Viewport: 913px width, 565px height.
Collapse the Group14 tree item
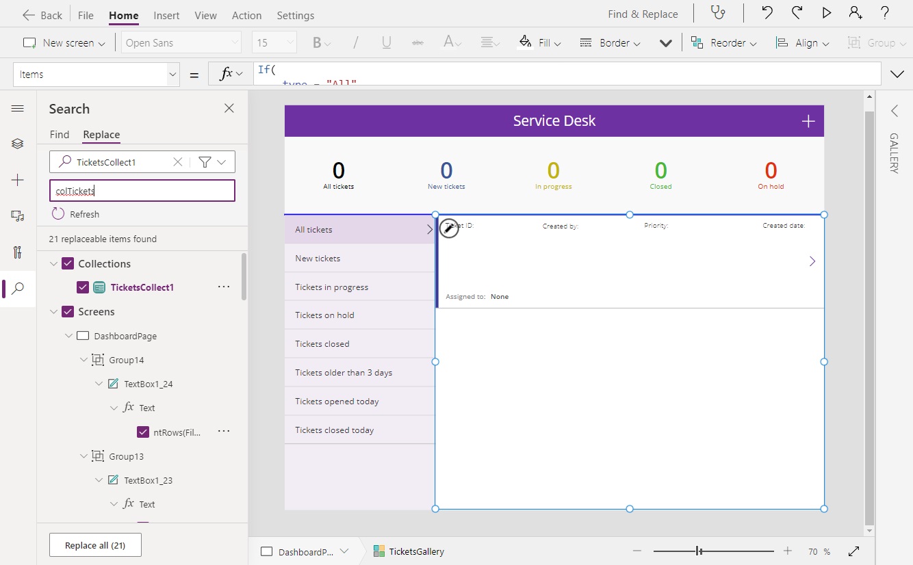pyautogui.click(x=84, y=359)
